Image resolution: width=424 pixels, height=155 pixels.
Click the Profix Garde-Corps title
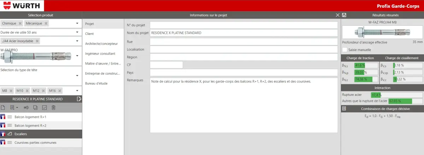(x=398, y=6)
